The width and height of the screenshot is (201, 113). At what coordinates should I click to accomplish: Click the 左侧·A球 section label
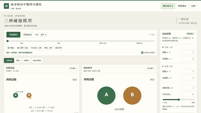pos(169,47)
